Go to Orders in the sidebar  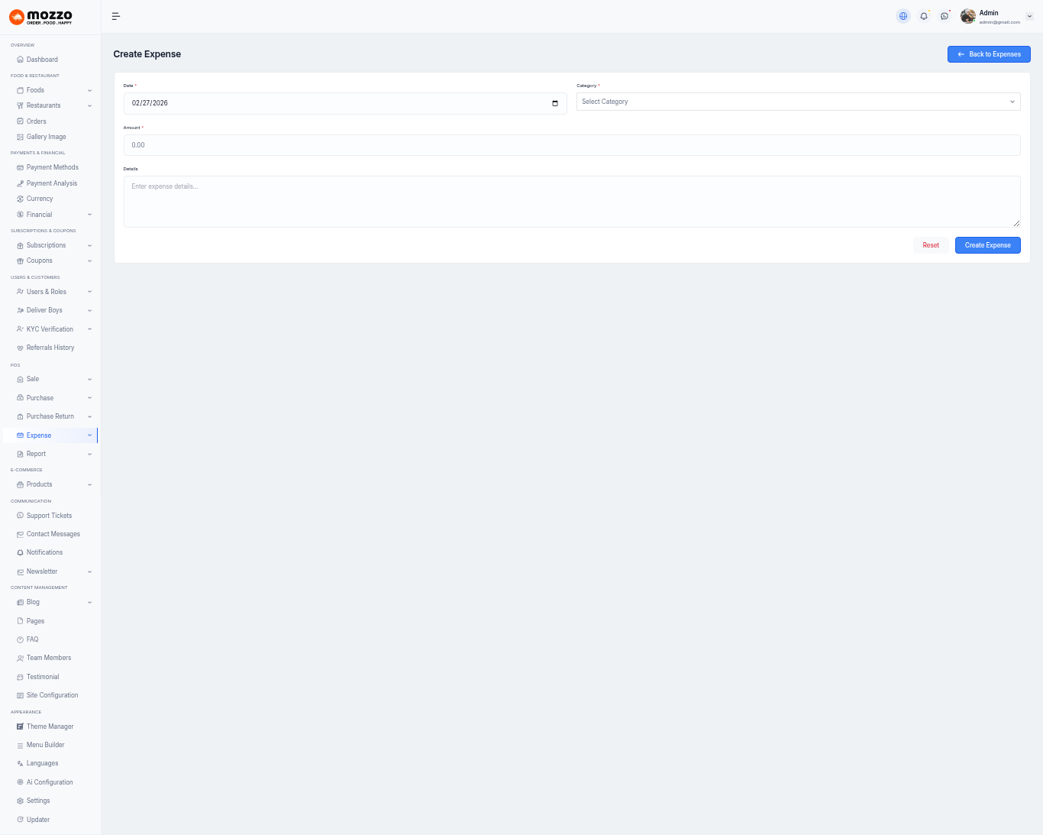[x=36, y=121]
